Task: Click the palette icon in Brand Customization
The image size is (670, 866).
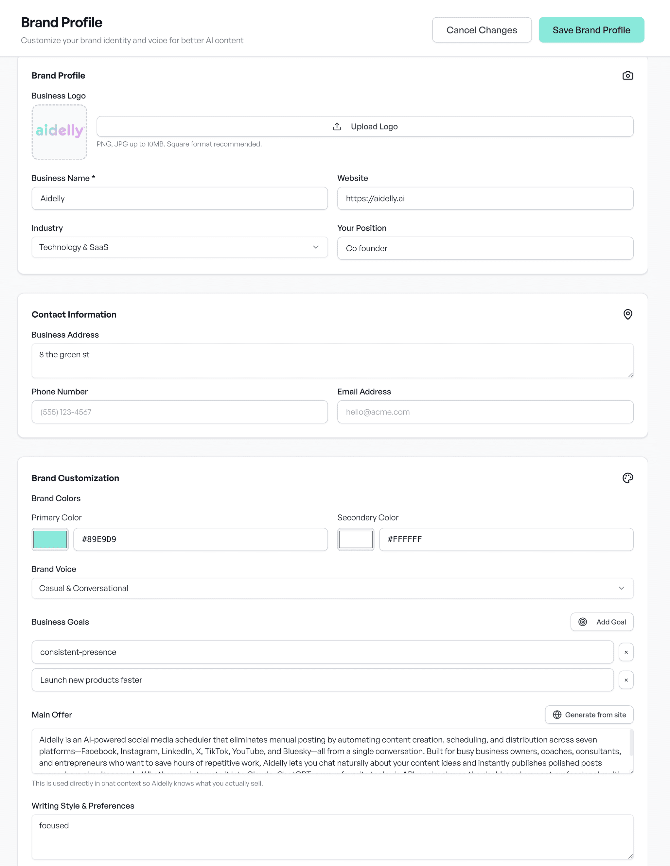Action: click(627, 478)
